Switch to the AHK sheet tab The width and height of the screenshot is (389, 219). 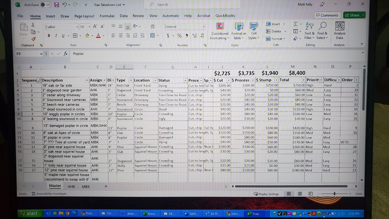72,187
